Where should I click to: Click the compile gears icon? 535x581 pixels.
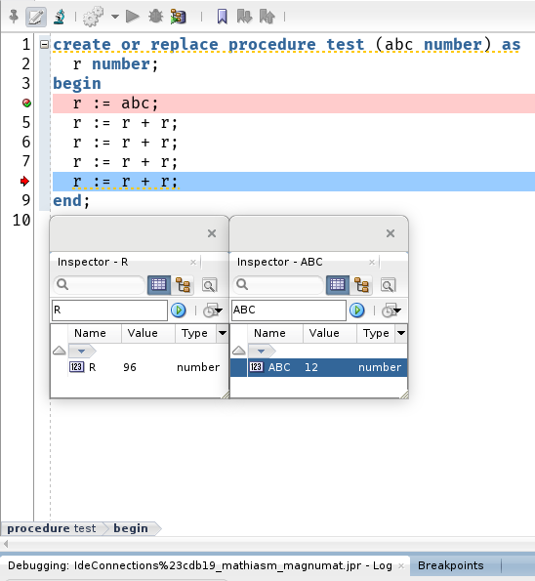93,17
